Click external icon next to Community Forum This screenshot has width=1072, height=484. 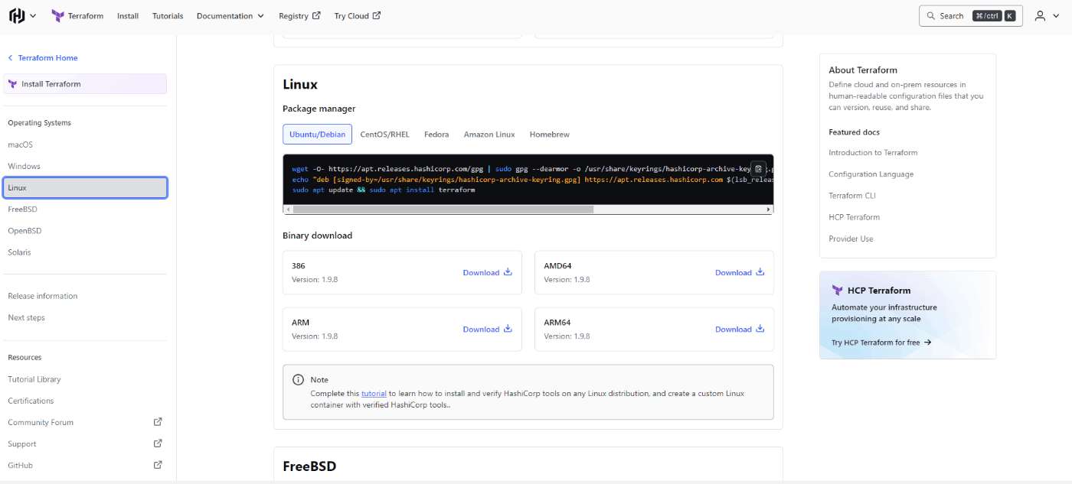click(158, 422)
